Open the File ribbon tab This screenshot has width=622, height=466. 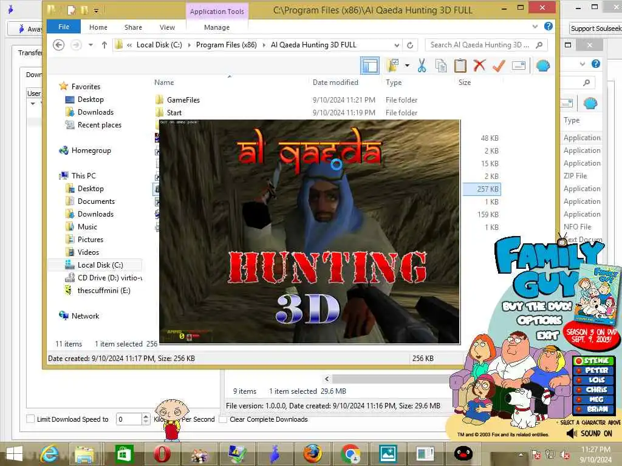coord(63,27)
